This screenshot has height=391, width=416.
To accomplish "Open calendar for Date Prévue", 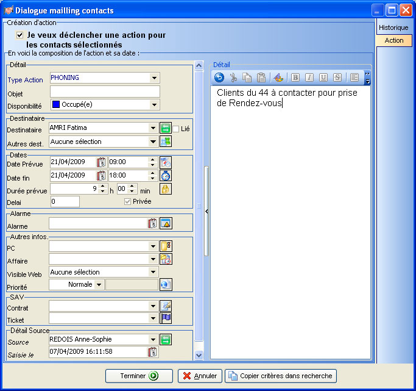I will [x=101, y=162].
